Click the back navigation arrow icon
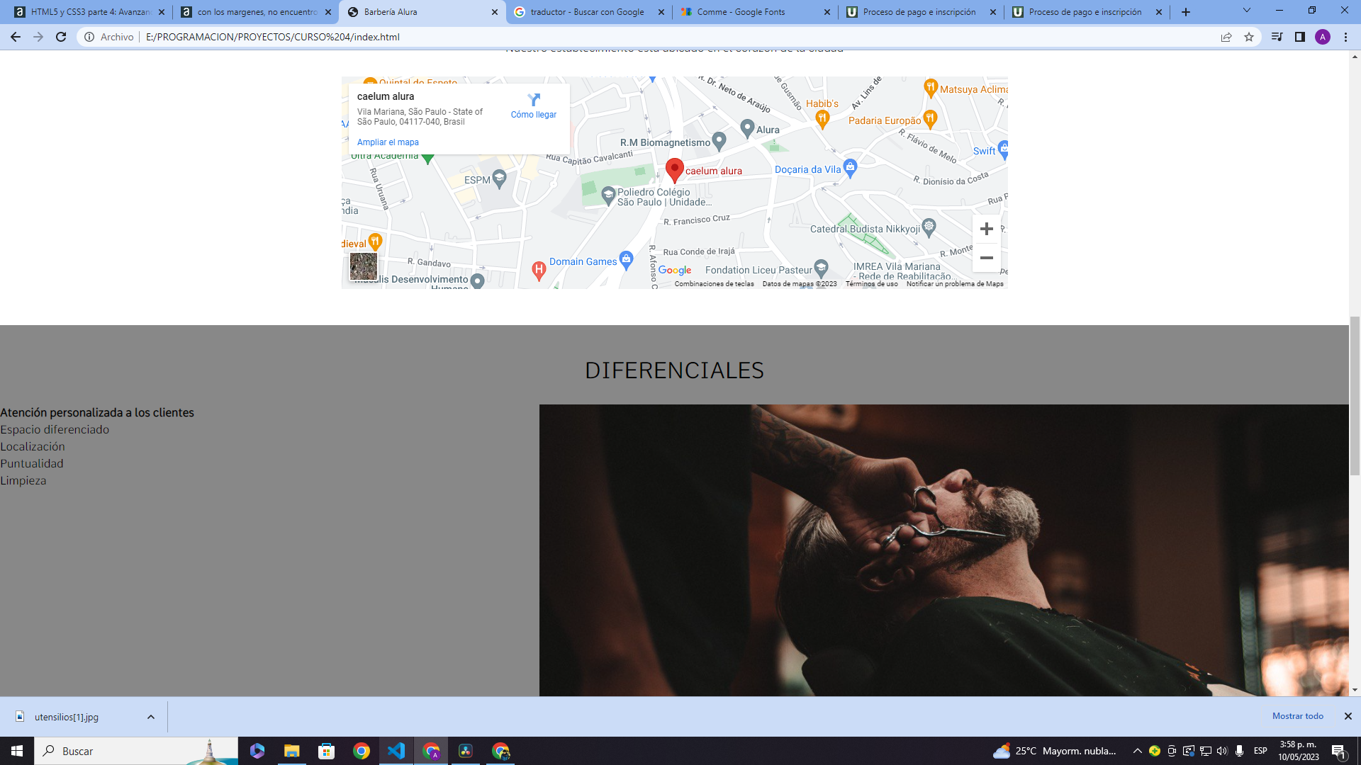Image resolution: width=1361 pixels, height=765 pixels. 15,36
